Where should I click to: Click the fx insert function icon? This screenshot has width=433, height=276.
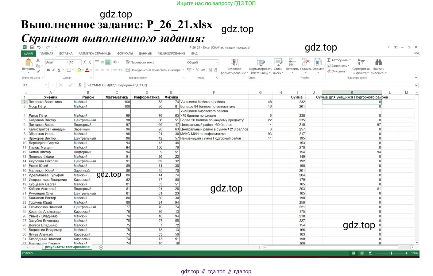[x=80, y=85]
